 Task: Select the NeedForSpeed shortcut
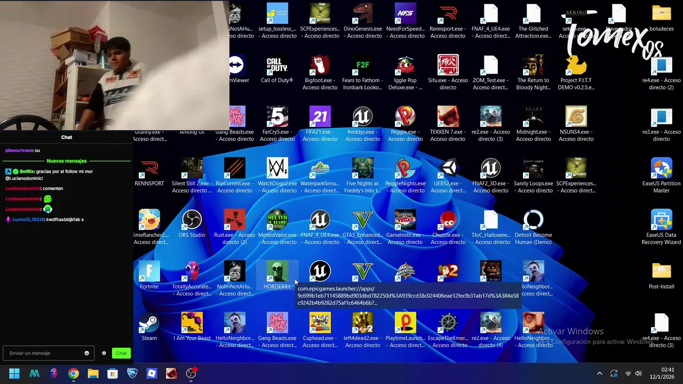coord(405,21)
